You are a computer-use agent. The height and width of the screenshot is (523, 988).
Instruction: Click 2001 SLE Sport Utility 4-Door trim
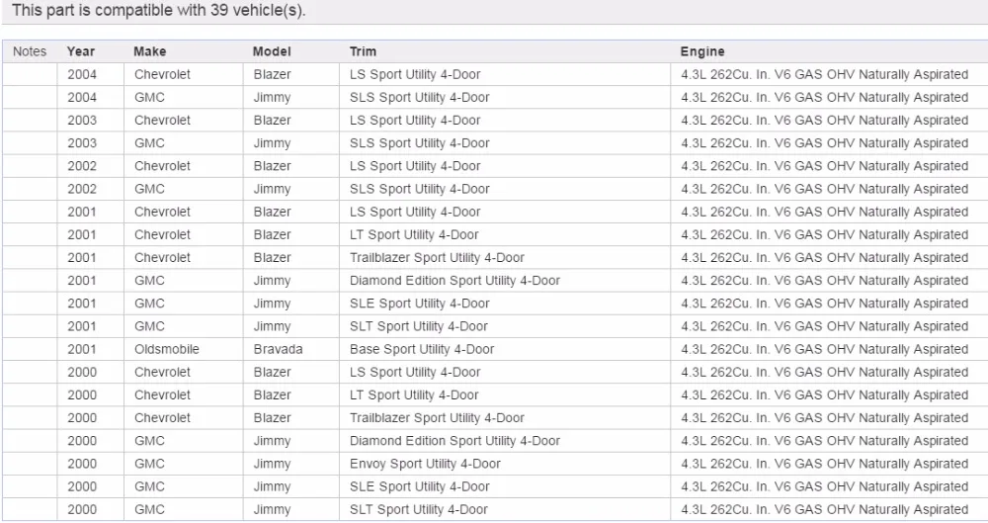pyautogui.click(x=420, y=304)
